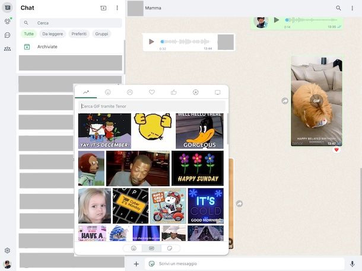
Task: Play the sent voice message of 0:14
Action: coord(277,20)
